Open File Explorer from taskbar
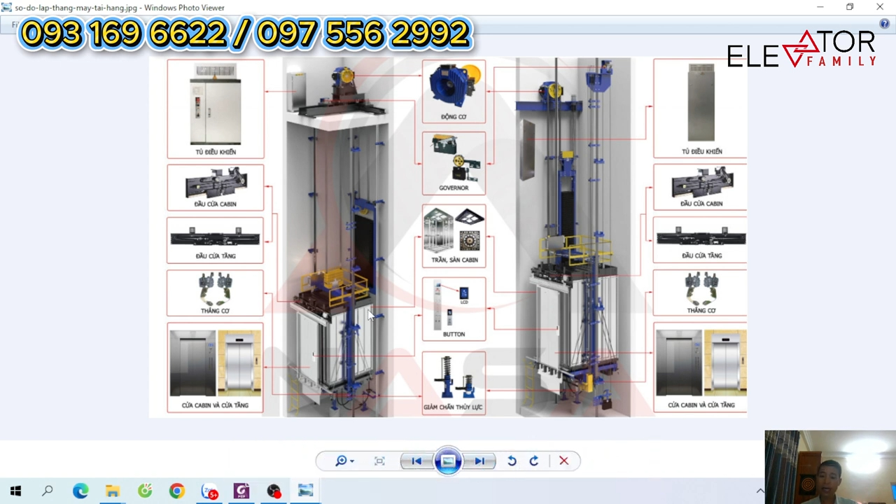 click(x=113, y=491)
